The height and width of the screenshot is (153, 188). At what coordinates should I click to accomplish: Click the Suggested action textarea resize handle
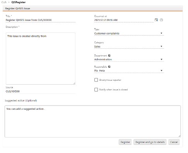pyautogui.click(x=179, y=136)
